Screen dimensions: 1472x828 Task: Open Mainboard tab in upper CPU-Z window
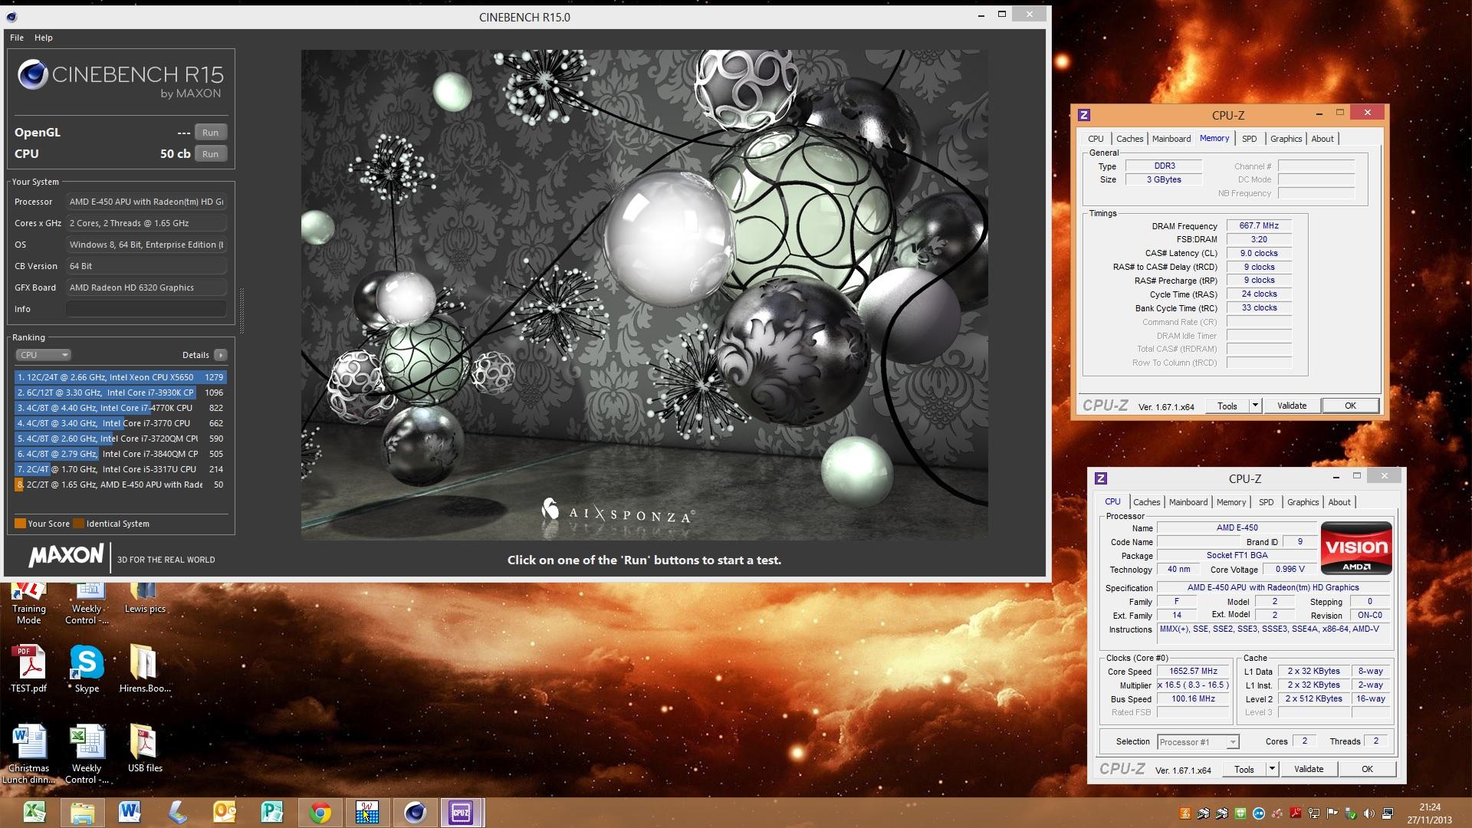(1171, 139)
